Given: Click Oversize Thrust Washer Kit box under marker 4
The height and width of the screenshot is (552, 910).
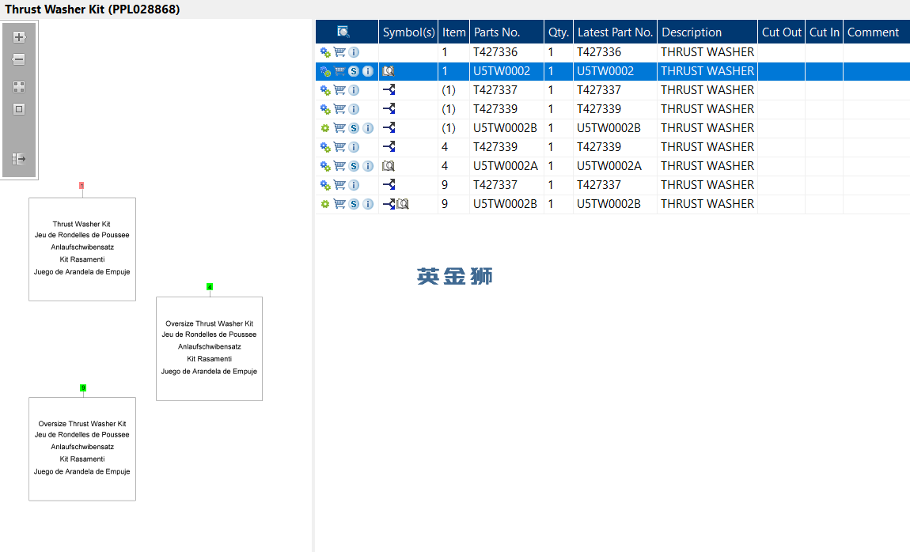Looking at the screenshot, I should tap(210, 349).
